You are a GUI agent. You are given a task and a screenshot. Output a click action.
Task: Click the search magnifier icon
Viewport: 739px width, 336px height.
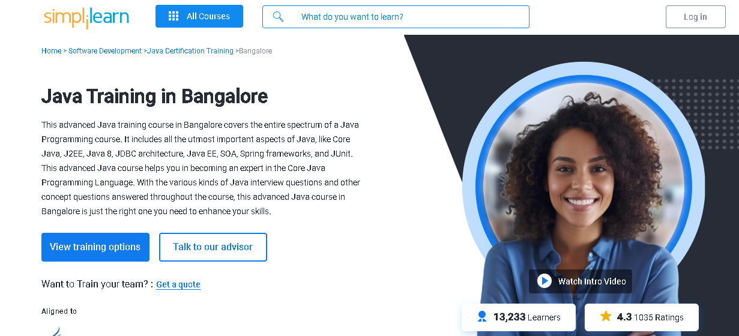(x=278, y=17)
